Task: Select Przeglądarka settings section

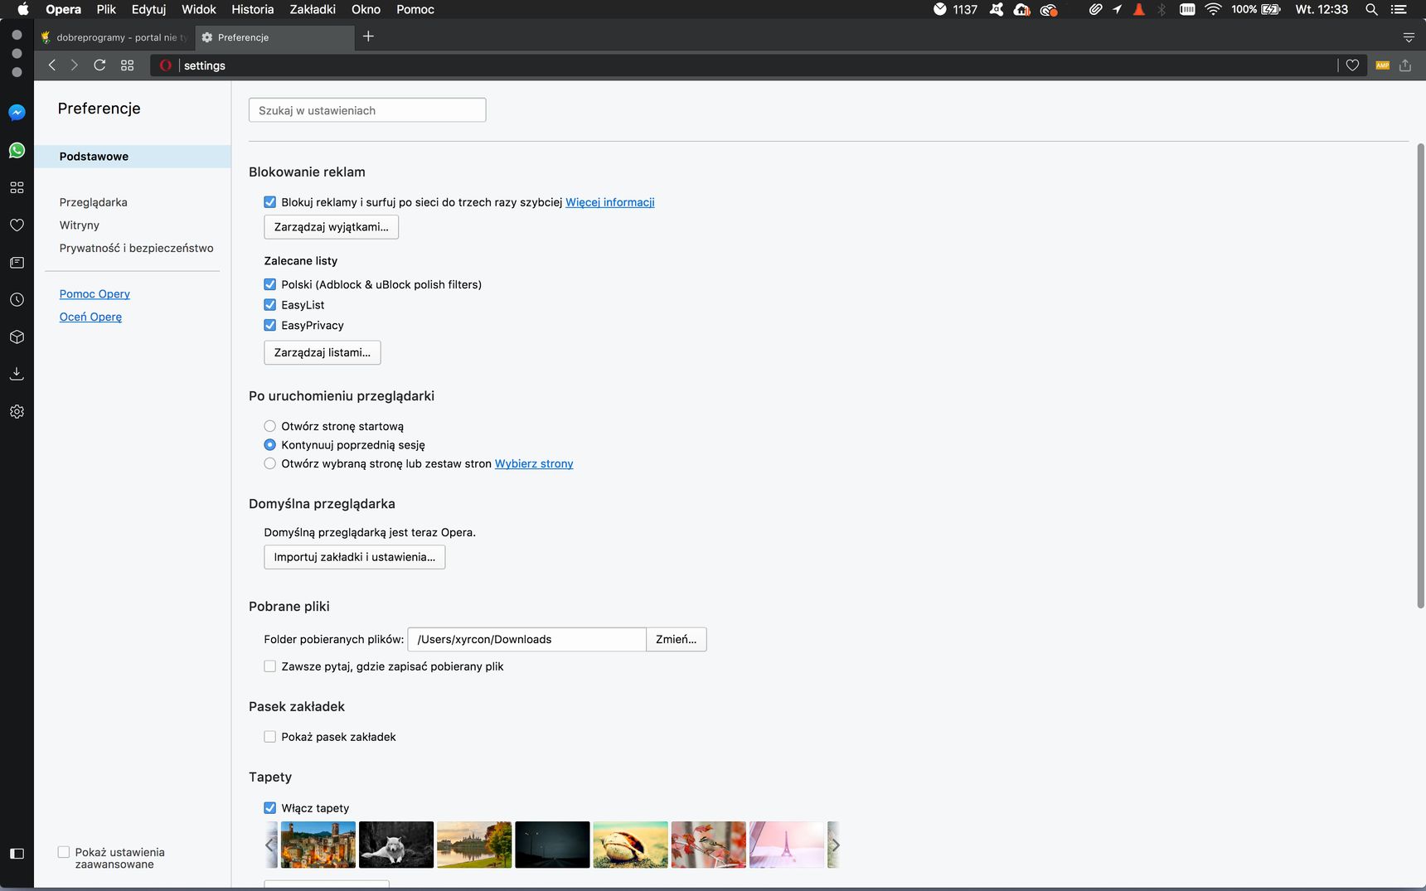Action: click(x=94, y=202)
